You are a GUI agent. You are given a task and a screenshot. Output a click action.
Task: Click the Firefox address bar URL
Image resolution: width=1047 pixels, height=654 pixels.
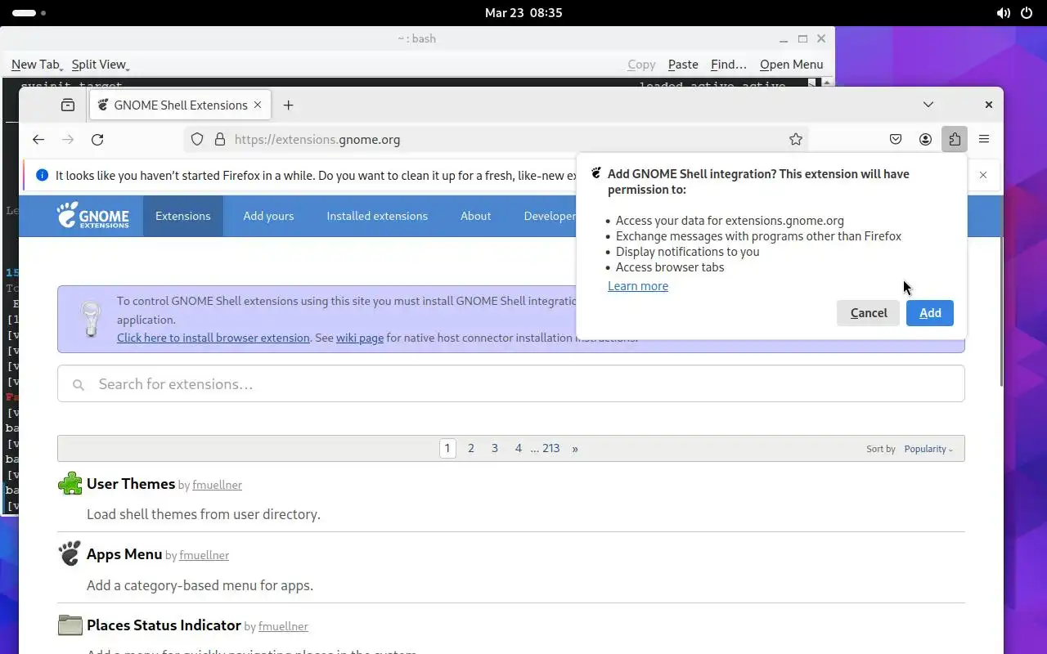coord(317,140)
